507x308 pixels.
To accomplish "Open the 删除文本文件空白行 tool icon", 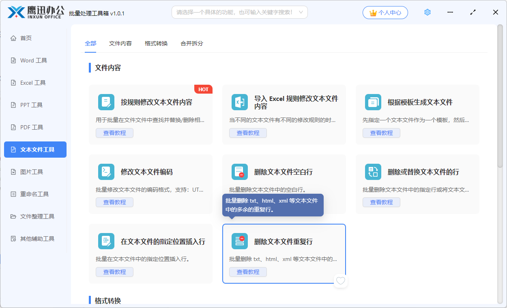I will click(x=239, y=171).
